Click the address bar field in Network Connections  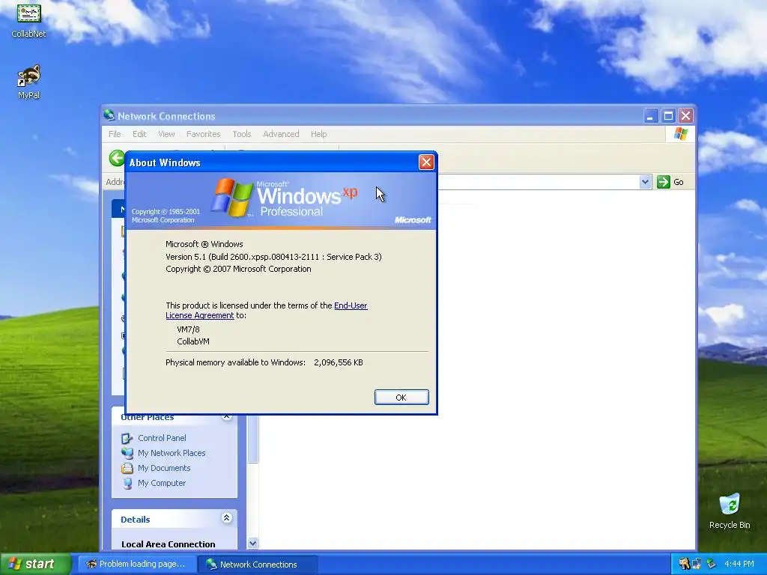coord(538,182)
